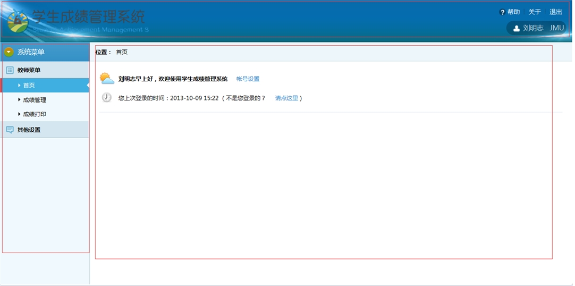Click the 首页 breadcrumb after 位置
This screenshot has height=286, width=575.
pyautogui.click(x=122, y=52)
